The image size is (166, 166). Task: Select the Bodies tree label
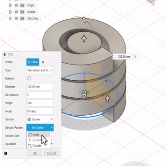pyautogui.click(x=31, y=12)
